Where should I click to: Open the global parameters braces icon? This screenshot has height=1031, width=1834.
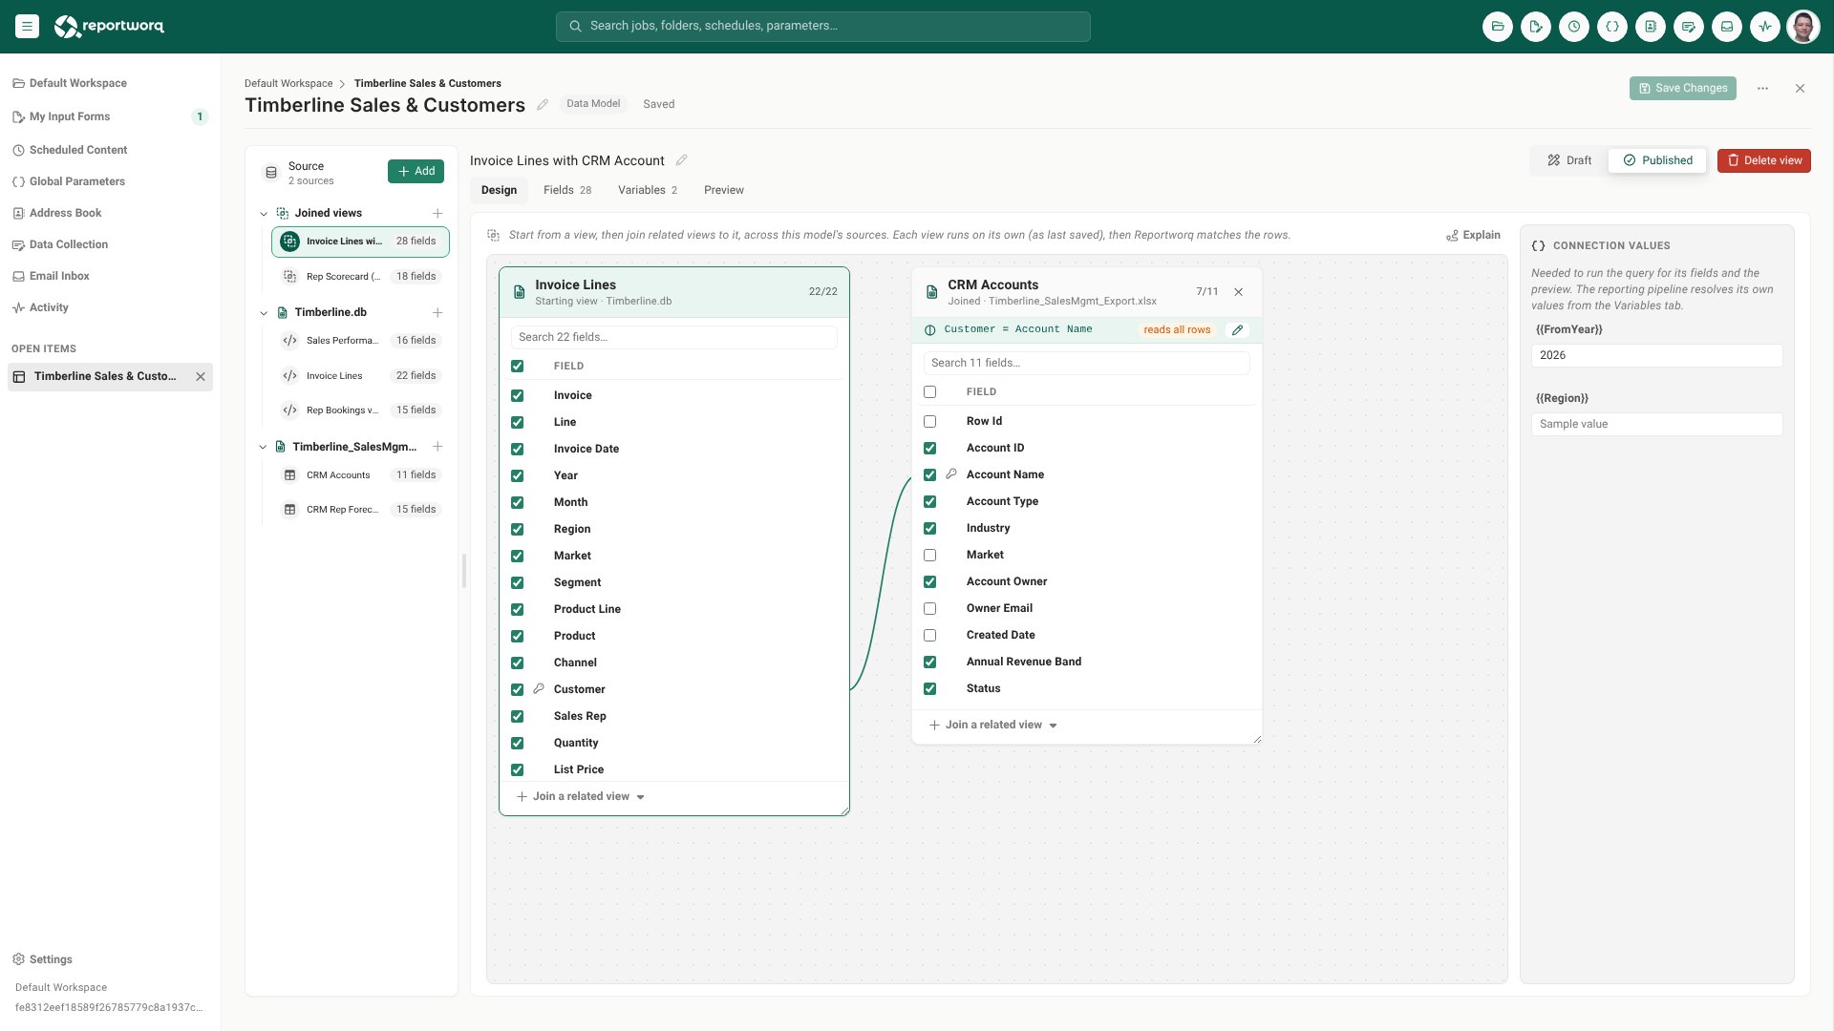click(x=1612, y=27)
